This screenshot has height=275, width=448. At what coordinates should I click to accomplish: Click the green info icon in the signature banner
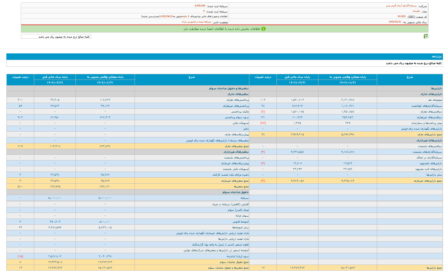(263, 29)
